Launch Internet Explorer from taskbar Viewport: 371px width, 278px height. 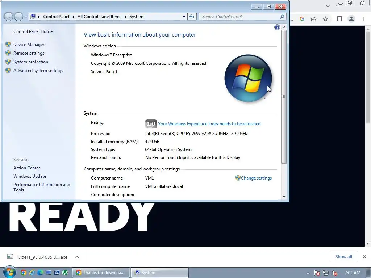point(32,273)
